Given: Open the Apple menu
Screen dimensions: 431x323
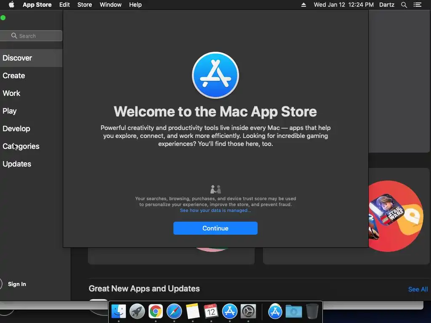Looking at the screenshot, I should (x=11, y=5).
